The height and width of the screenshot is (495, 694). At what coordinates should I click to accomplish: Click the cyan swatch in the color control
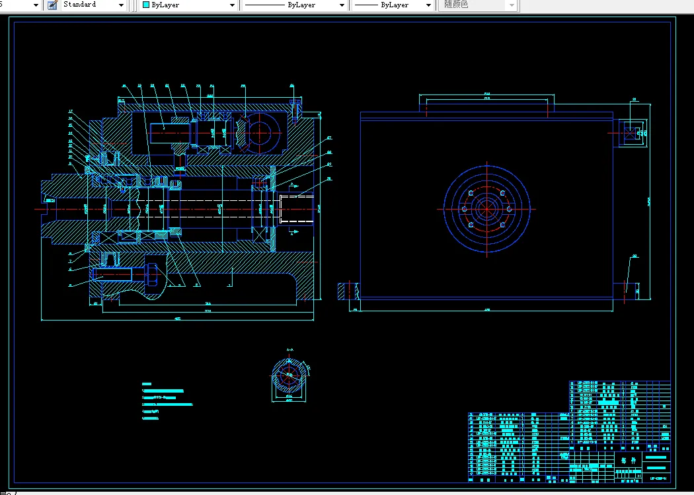(x=146, y=5)
